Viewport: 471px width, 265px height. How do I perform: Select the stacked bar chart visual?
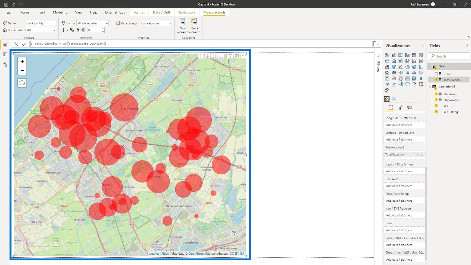[387, 55]
